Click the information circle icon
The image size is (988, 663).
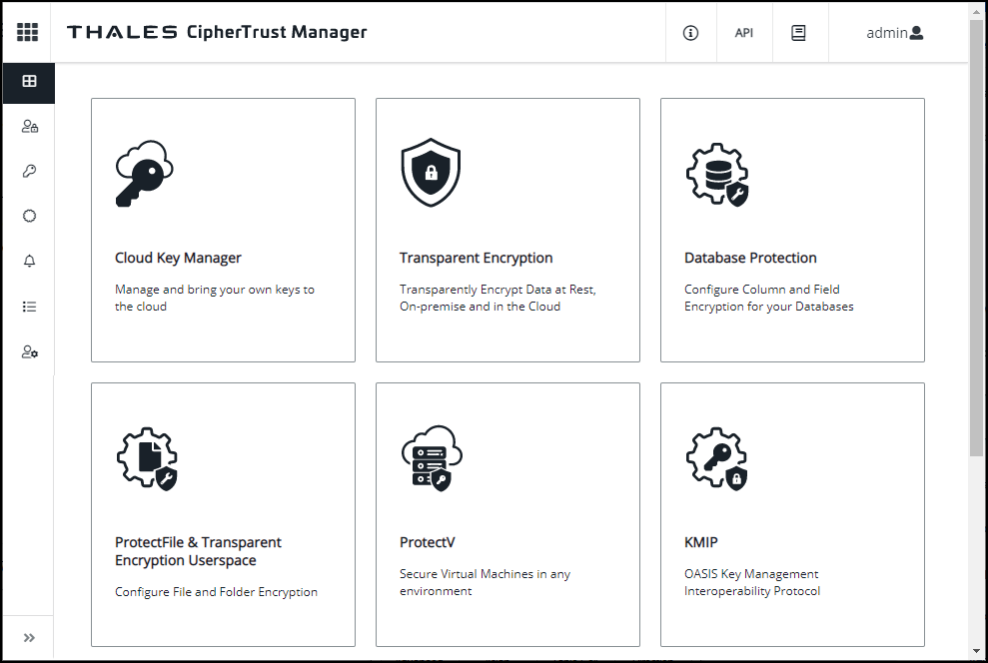point(690,33)
